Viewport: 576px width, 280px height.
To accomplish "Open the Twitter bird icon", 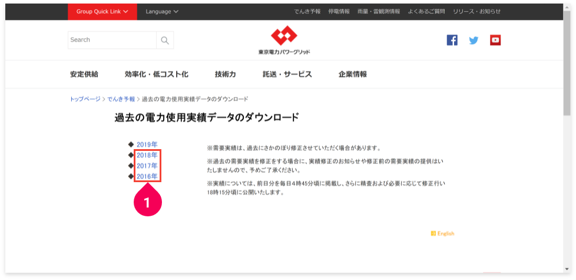I will (x=474, y=41).
